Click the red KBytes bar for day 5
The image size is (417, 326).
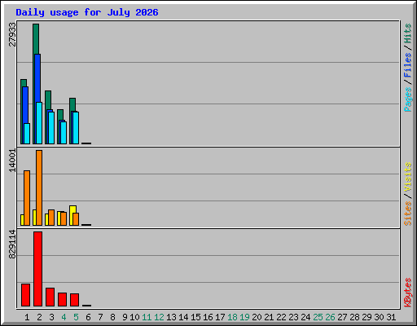click(75, 300)
